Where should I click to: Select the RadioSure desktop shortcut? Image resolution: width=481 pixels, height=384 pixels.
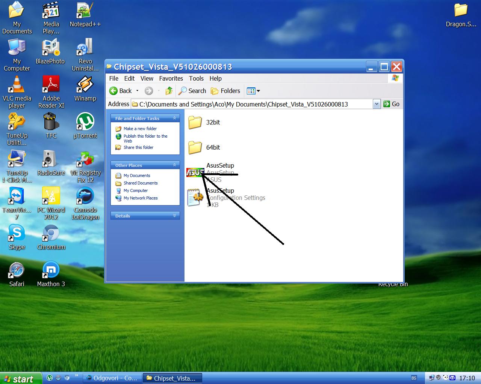[x=51, y=163]
